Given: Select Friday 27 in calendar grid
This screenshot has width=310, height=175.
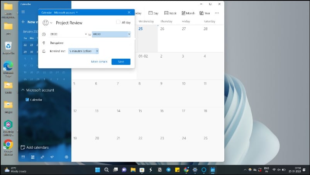Looking at the screenshot, I should pos(191,39).
